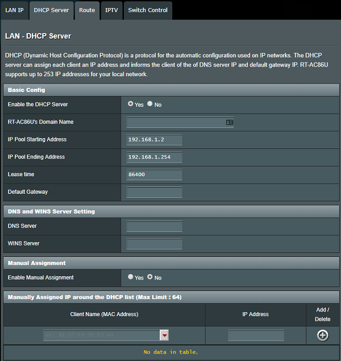This screenshot has width=341, height=361.
Task: Select No for Enable Manual Assignment
Action: point(150,277)
